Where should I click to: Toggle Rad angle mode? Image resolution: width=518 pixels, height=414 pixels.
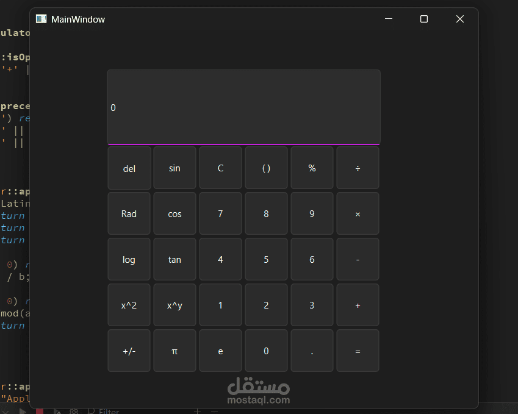[129, 213]
